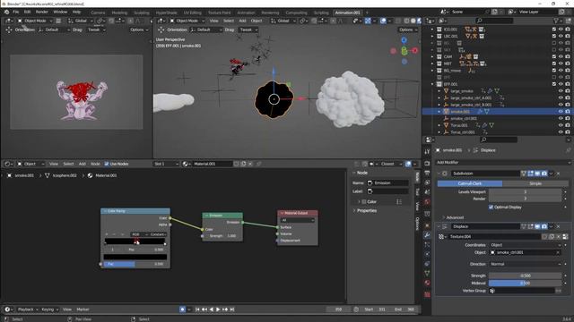Switch to the Compositing workspace tab
Screen dimensions: 574x322
pyautogui.click(x=296, y=13)
